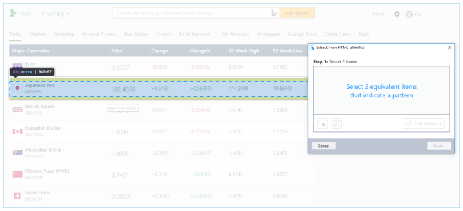The width and height of the screenshot is (463, 211).
Task: Click the Edit Selectors button
Action: coord(424,123)
